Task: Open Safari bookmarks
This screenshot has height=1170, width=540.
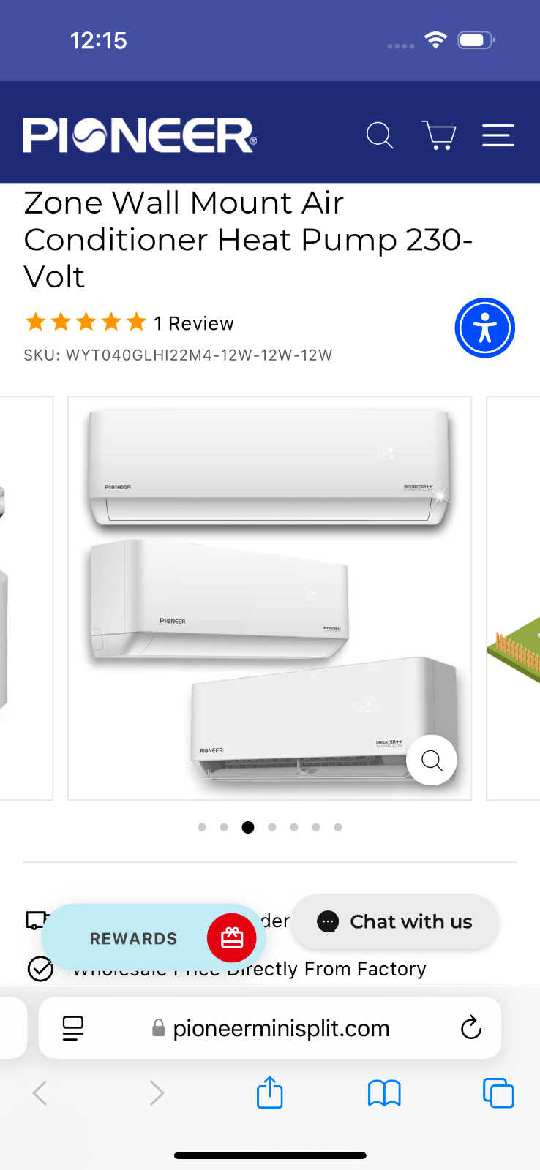Action: coord(384,1093)
